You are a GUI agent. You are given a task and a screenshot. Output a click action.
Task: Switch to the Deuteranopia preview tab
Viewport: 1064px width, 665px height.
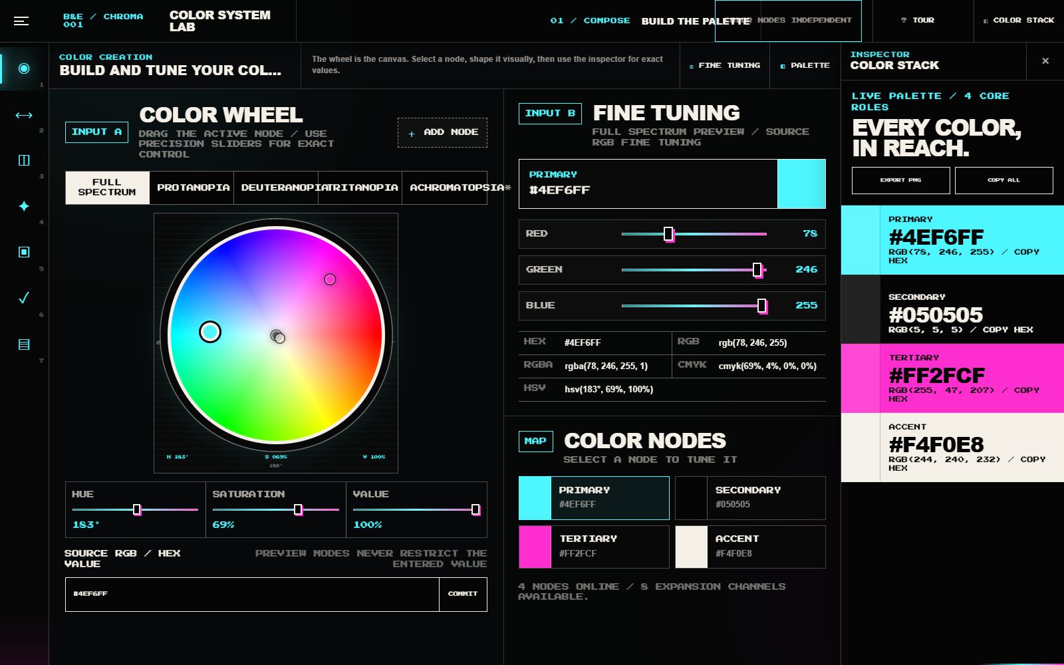point(276,188)
